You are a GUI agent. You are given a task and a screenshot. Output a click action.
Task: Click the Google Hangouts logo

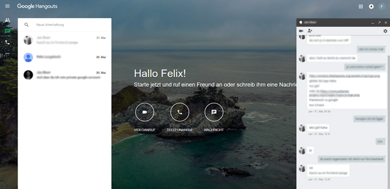point(38,6)
